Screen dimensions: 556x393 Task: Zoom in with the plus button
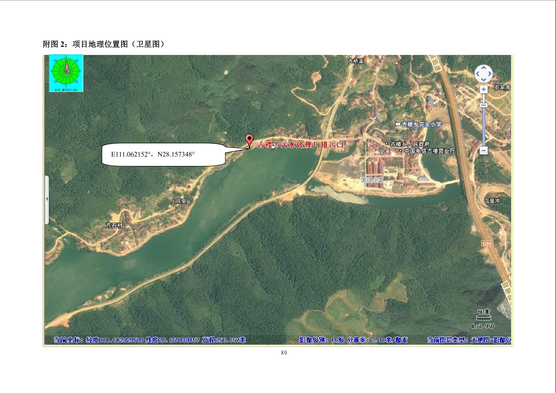coord(483,89)
